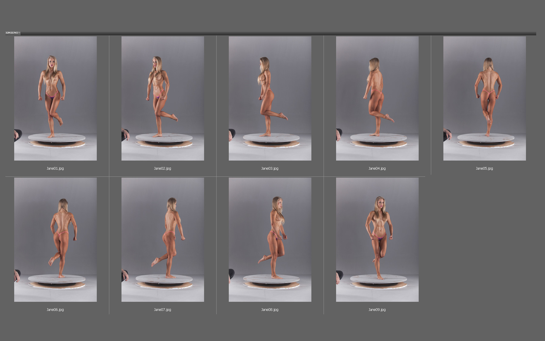545x341 pixels.
Task: Click the dark panel header bar
Action: (272, 31)
